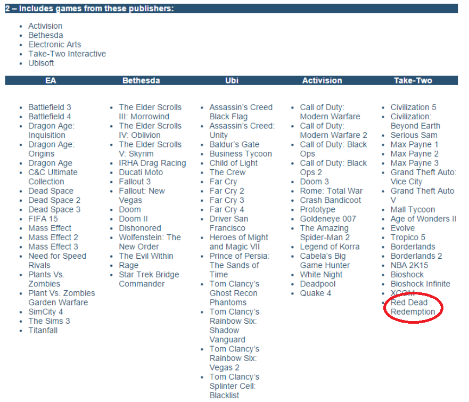
Task: Select the 'Mass Effect 2' entry
Action: click(53, 237)
